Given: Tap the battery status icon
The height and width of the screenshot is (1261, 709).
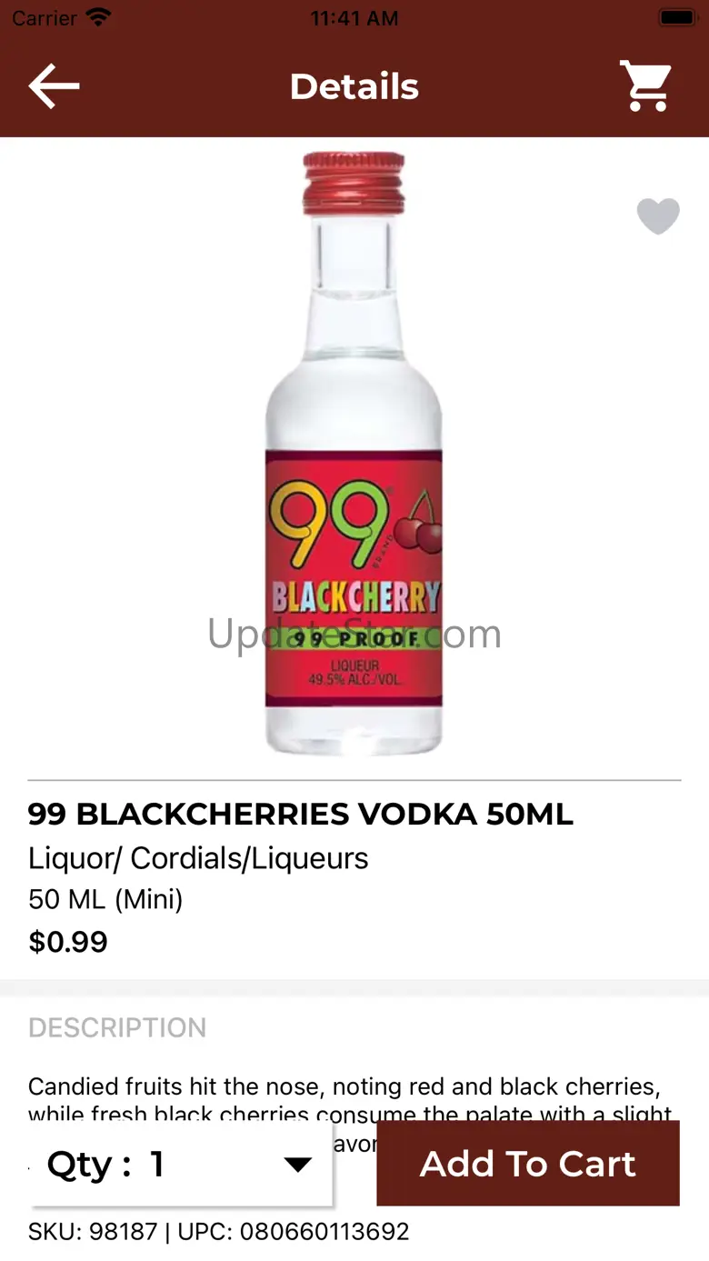Looking at the screenshot, I should coord(677,17).
